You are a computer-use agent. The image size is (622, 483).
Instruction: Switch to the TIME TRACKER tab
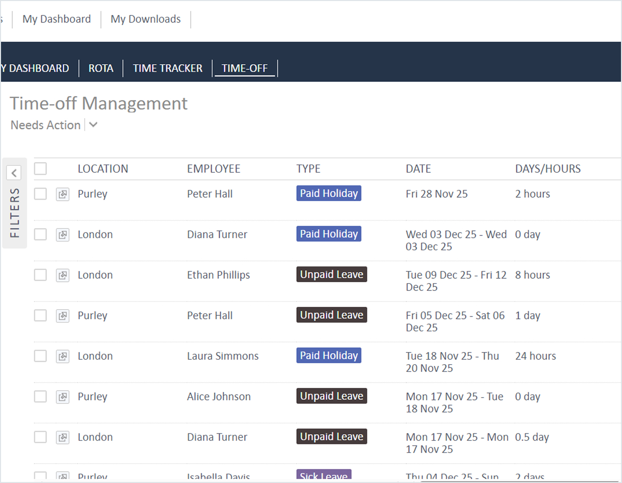click(168, 68)
